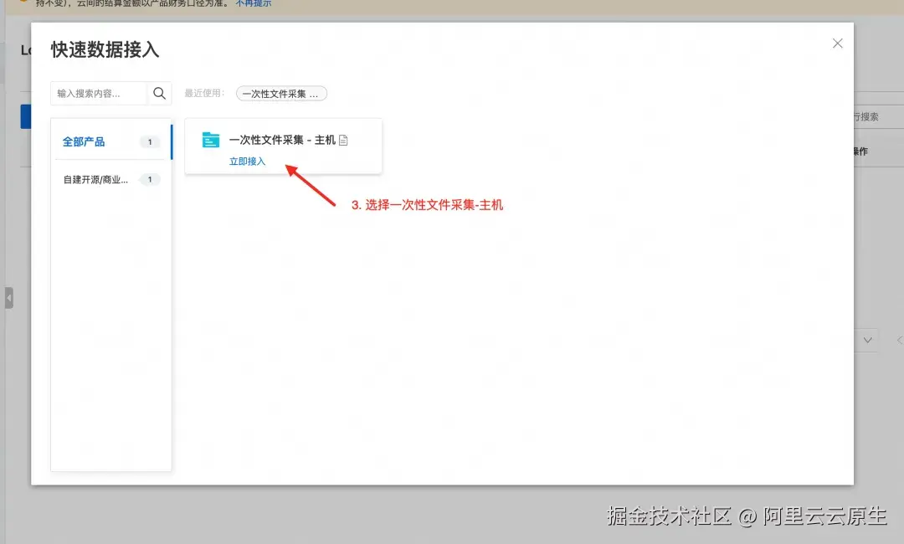904x544 pixels.
Task: Click 不再提示 to dismiss the top notice
Action: pyautogui.click(x=253, y=3)
